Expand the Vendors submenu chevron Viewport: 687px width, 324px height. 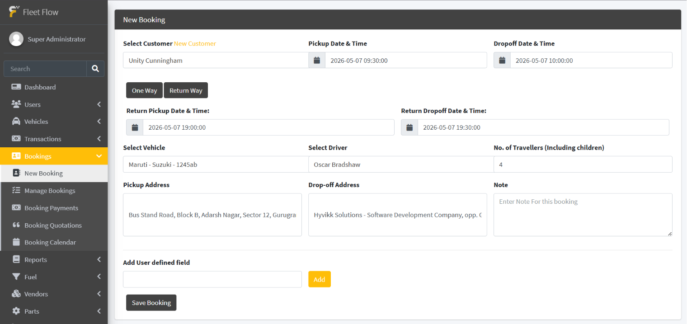pyautogui.click(x=99, y=294)
